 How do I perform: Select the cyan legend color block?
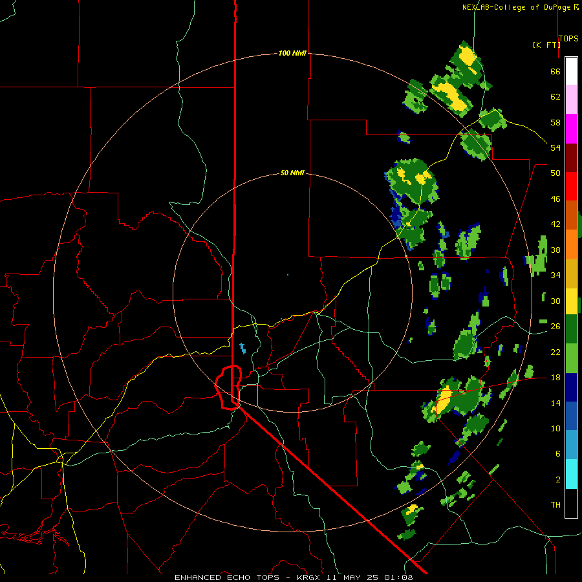571,474
